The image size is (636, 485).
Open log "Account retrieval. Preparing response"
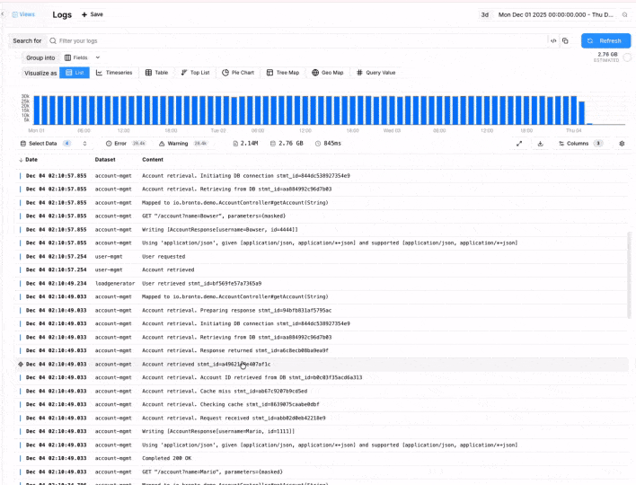pyautogui.click(x=322, y=310)
